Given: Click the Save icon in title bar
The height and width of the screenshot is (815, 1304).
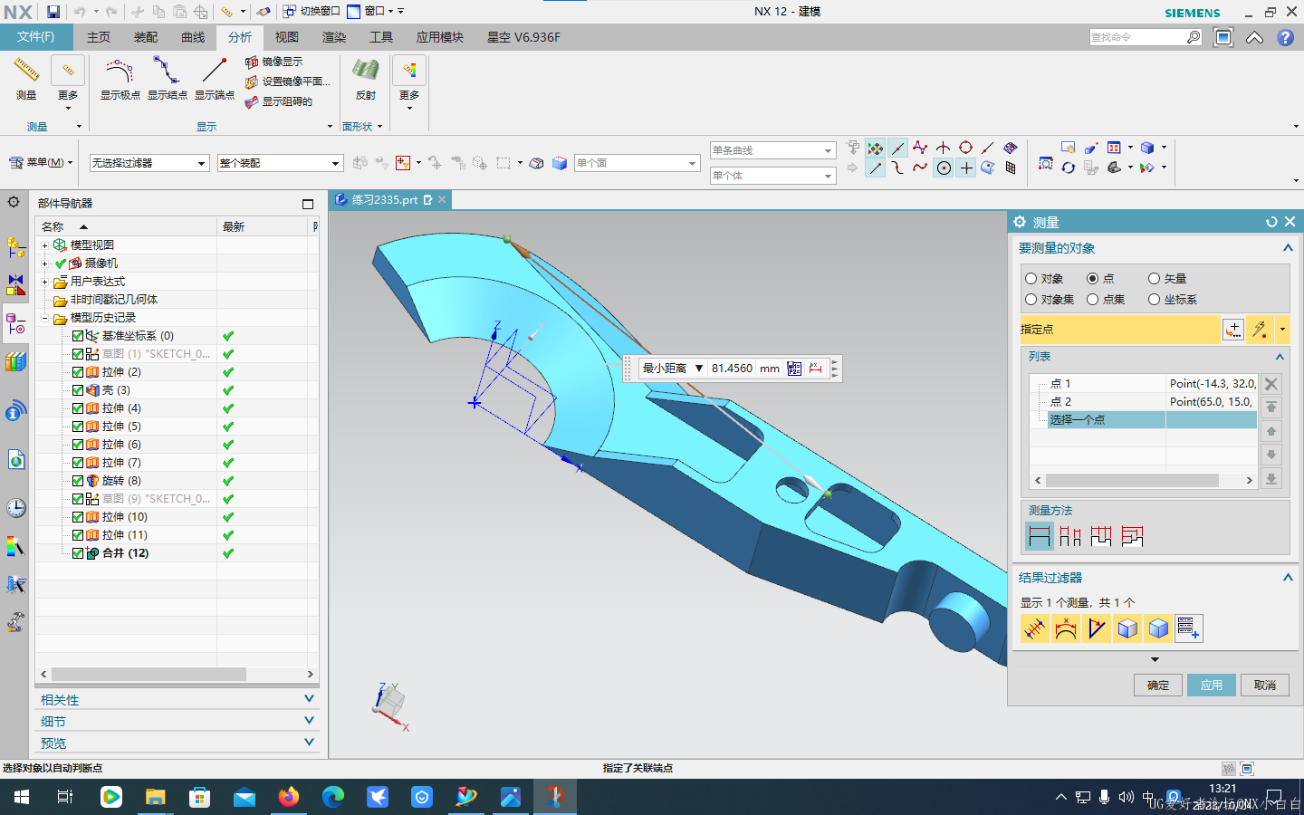Looking at the screenshot, I should (x=53, y=12).
